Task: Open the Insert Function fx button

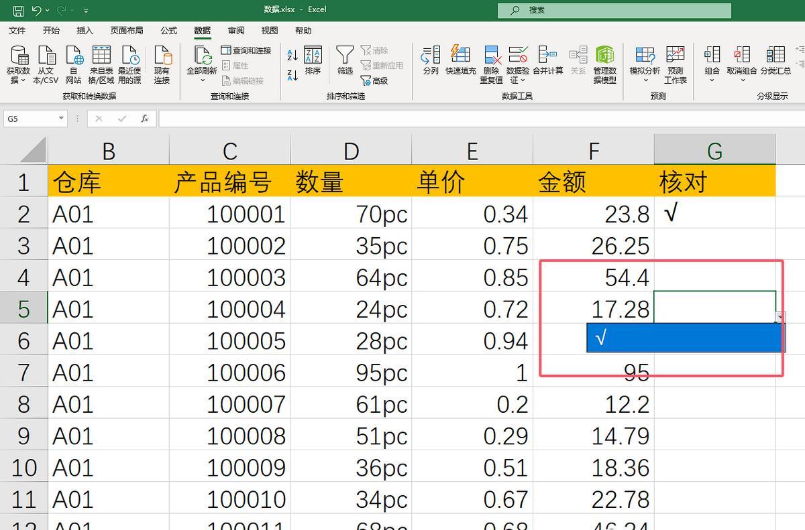Action: tap(144, 119)
